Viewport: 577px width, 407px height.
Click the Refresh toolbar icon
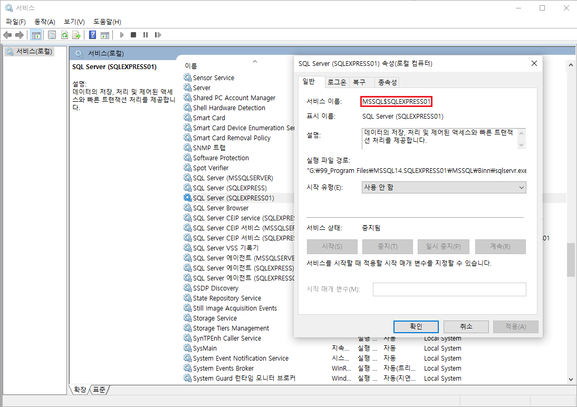click(64, 35)
